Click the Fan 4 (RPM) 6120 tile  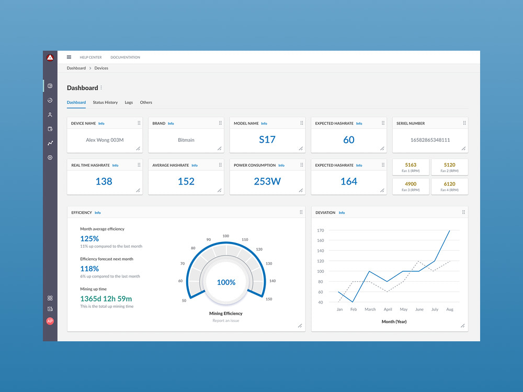coord(450,187)
